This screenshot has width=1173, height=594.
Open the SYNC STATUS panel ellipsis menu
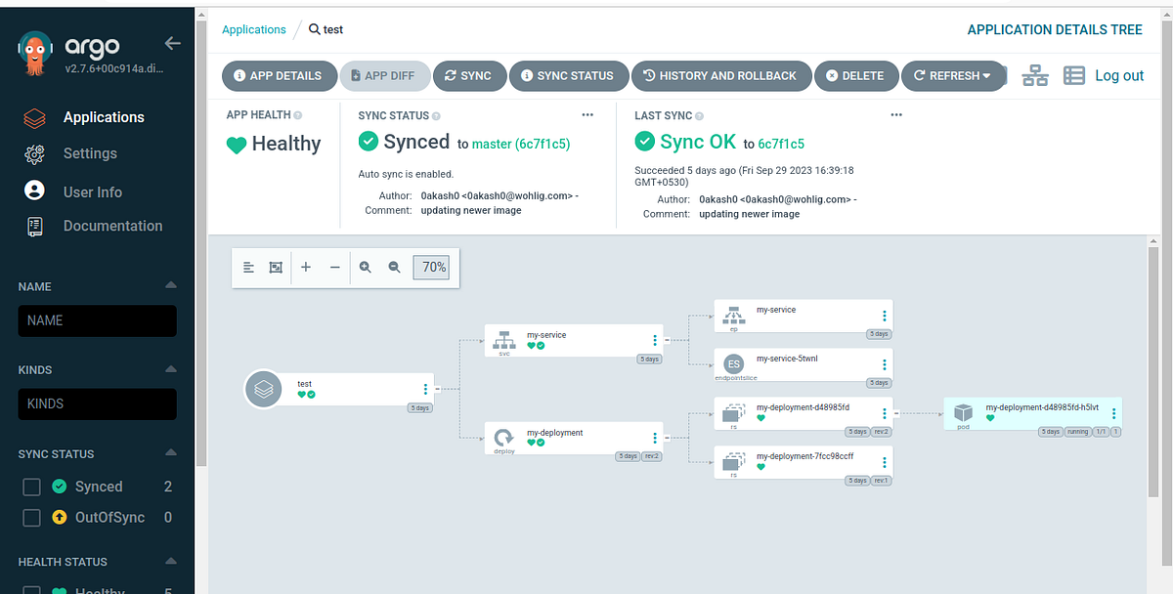[587, 114]
